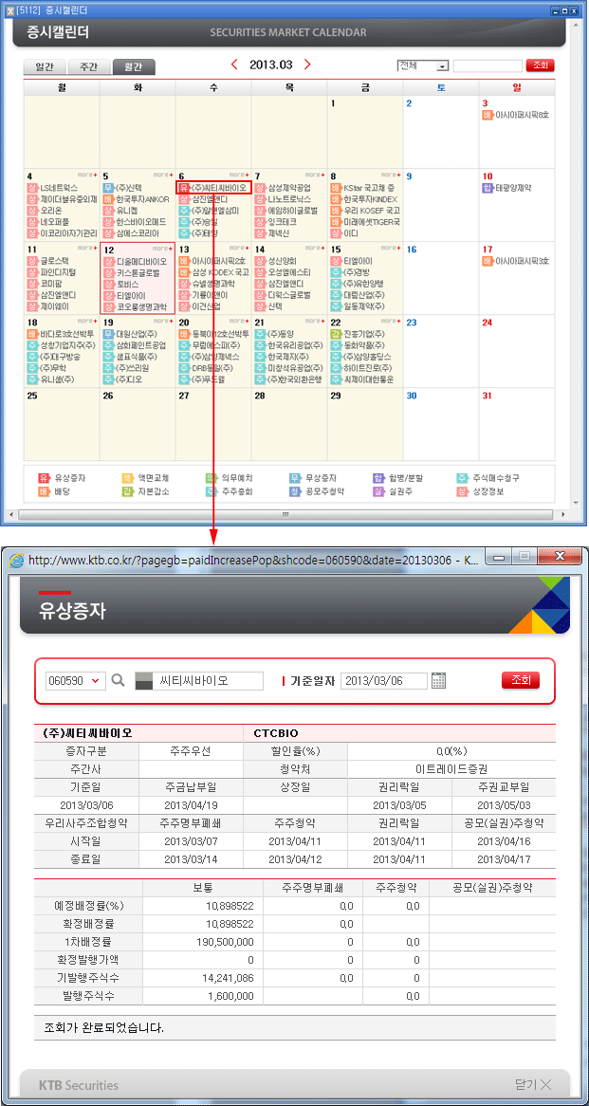Click 합병/분할 legend icon
Screen dimensions: 589x1106
(x=379, y=478)
